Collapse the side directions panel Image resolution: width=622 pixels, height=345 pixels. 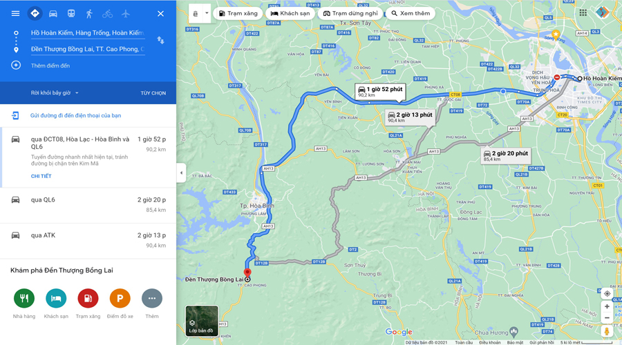tap(181, 172)
